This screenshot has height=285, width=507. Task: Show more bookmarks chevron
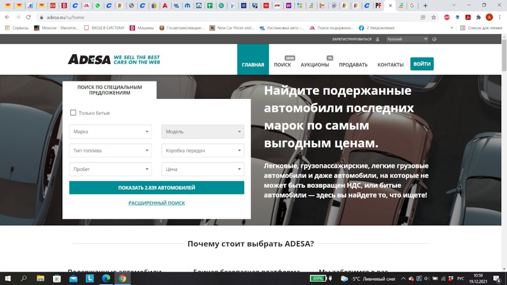click(x=452, y=28)
